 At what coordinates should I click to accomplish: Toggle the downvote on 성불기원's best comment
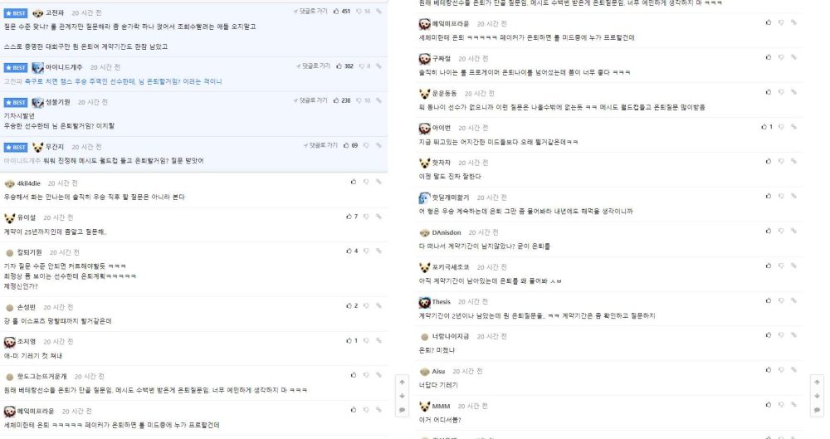(364, 100)
